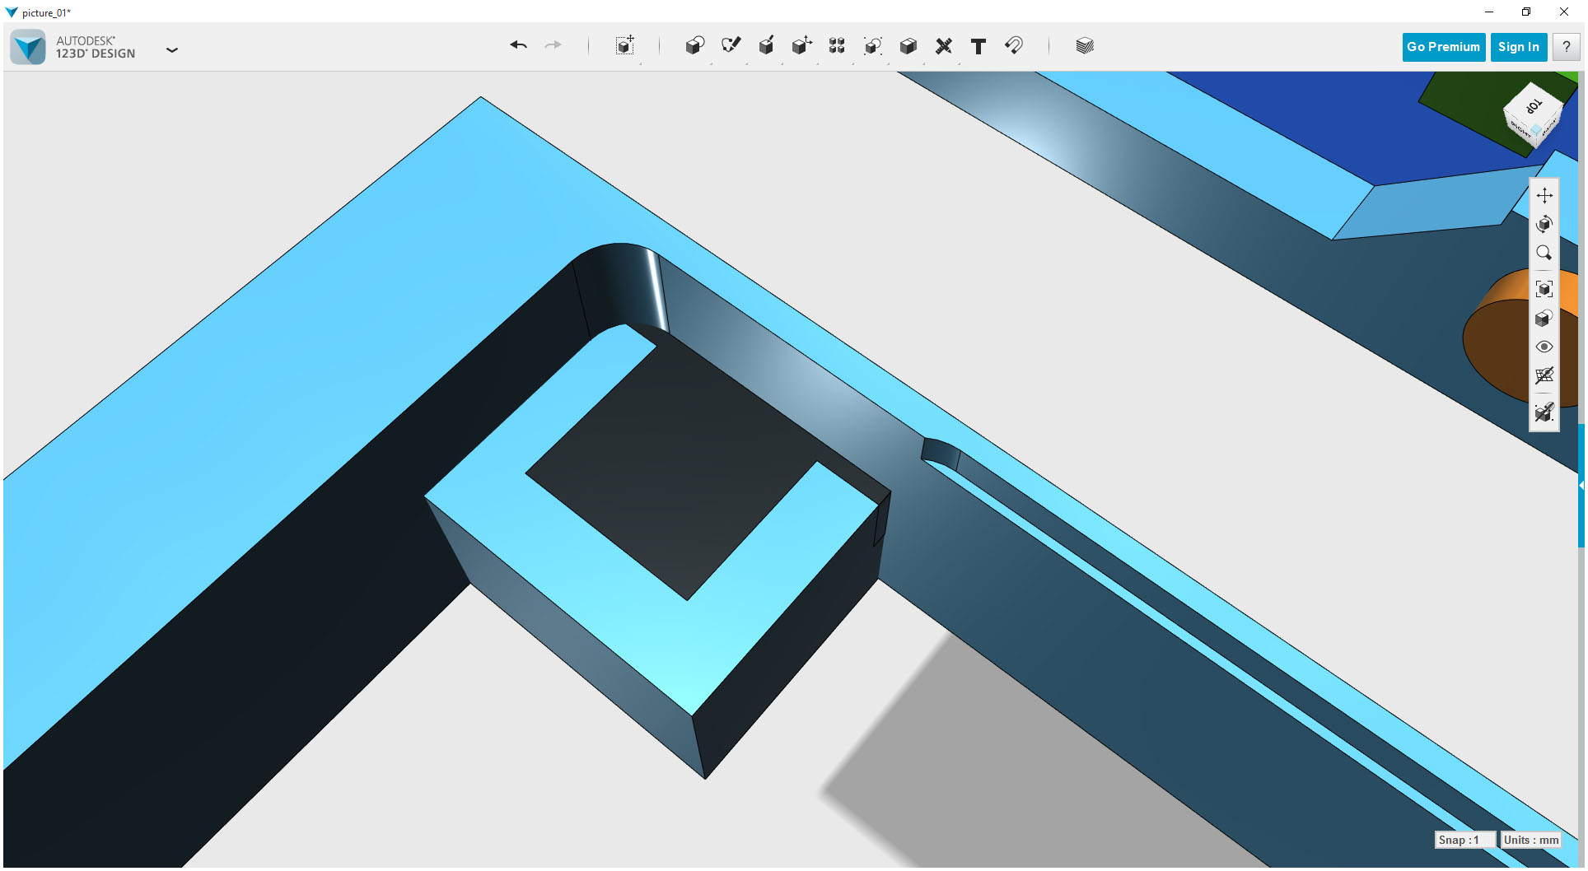Activate Fit view in the navigation bar
Viewport: 1588px width, 871px height.
(x=1544, y=289)
